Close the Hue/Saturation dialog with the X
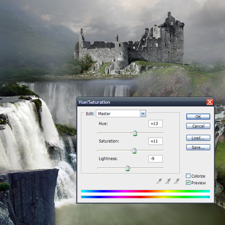225x225 pixels. [x=210, y=102]
